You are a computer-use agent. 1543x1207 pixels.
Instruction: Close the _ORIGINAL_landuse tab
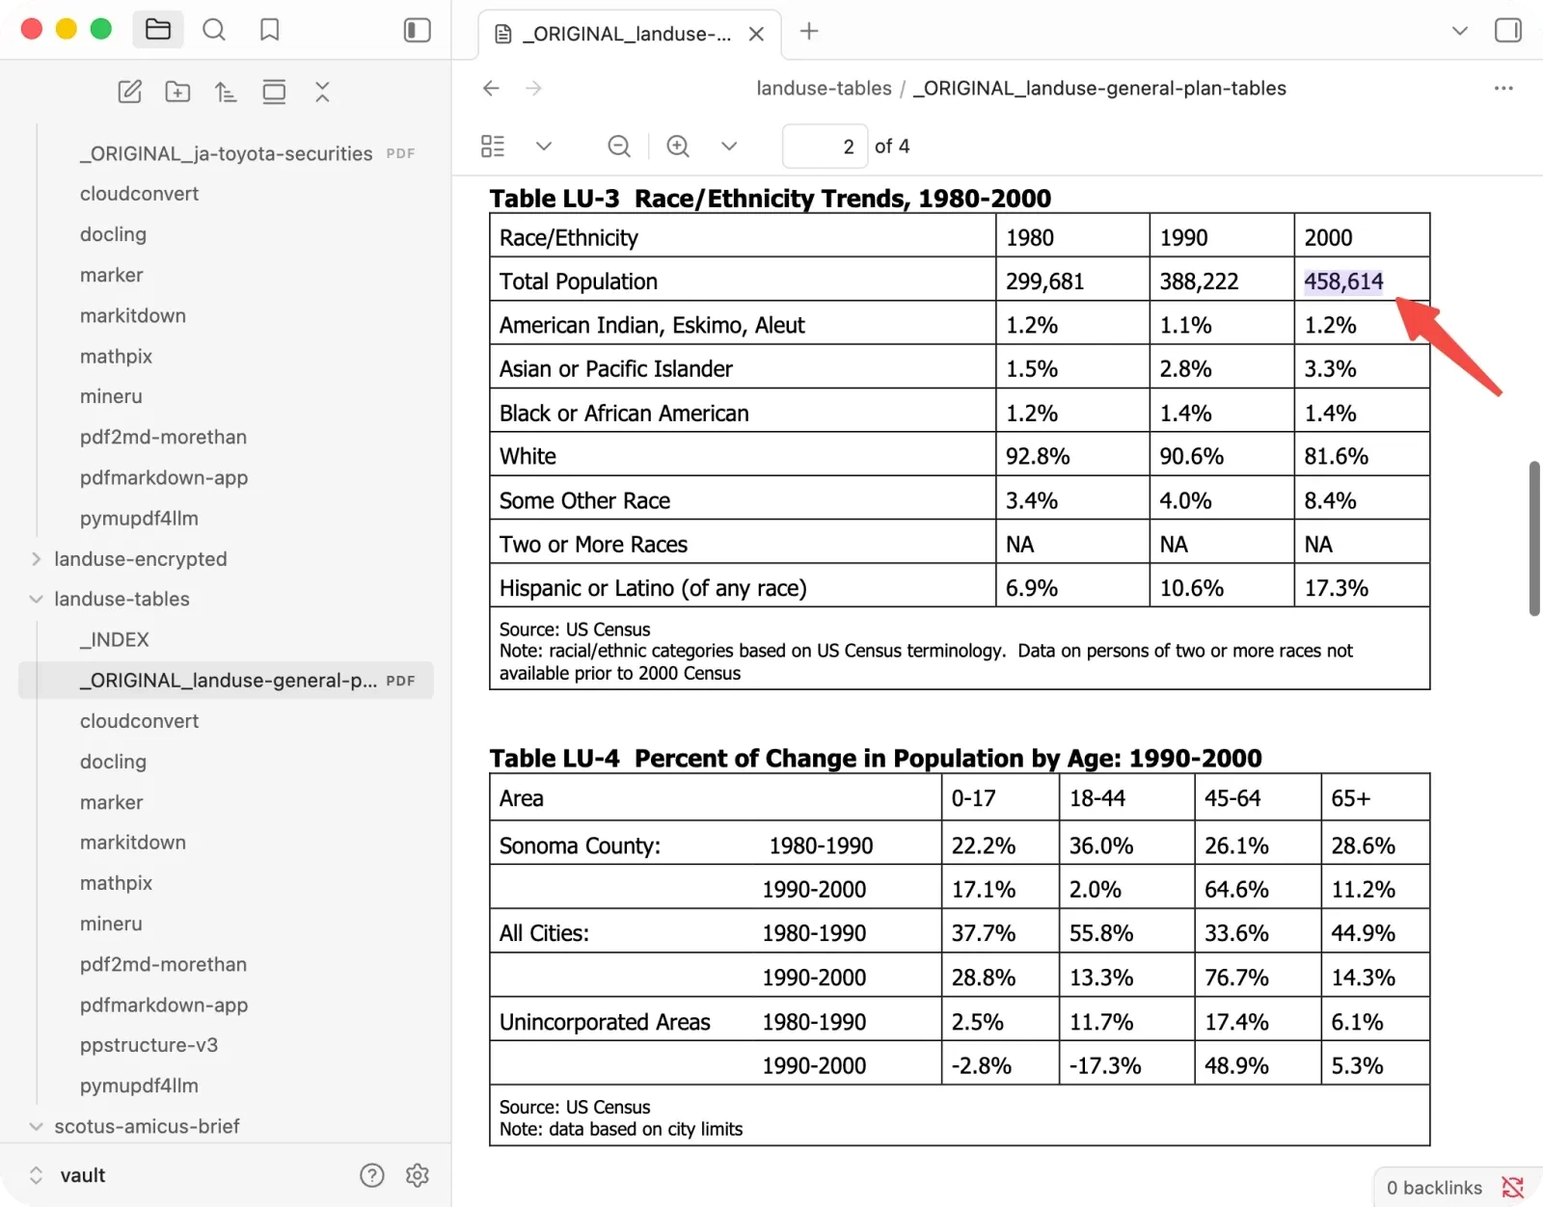pyautogui.click(x=757, y=34)
